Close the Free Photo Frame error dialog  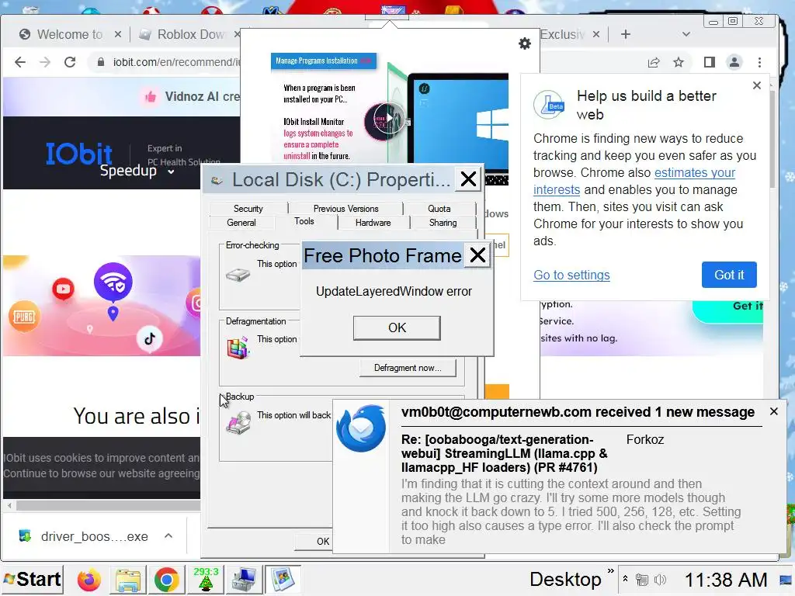click(477, 255)
